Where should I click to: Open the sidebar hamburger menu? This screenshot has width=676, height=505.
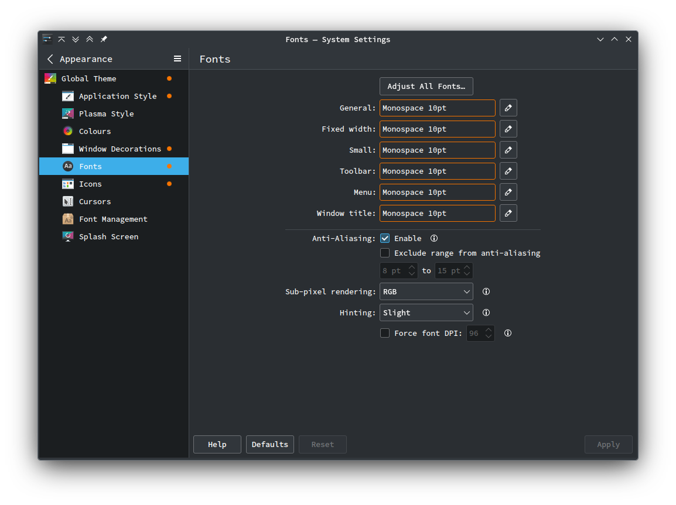click(x=177, y=59)
